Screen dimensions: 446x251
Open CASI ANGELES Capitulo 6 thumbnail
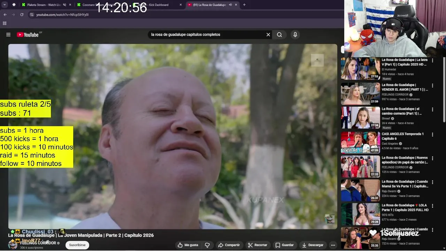(x=360, y=143)
